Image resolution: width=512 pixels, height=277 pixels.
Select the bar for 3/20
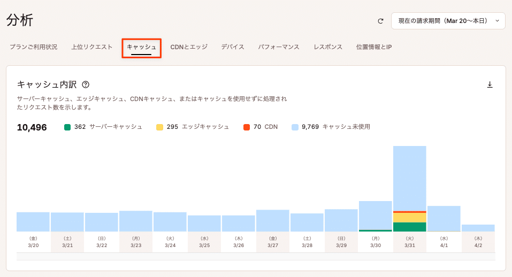point(33,222)
